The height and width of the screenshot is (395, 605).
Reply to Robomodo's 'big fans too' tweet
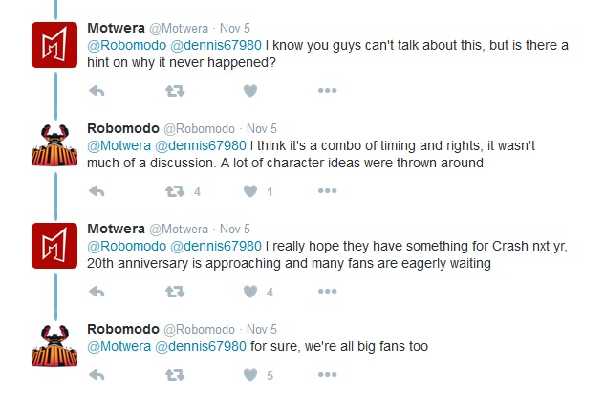97,375
